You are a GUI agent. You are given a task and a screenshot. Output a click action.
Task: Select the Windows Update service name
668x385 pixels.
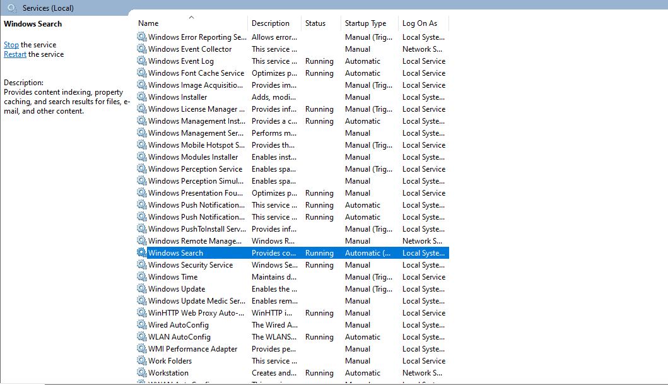177,288
